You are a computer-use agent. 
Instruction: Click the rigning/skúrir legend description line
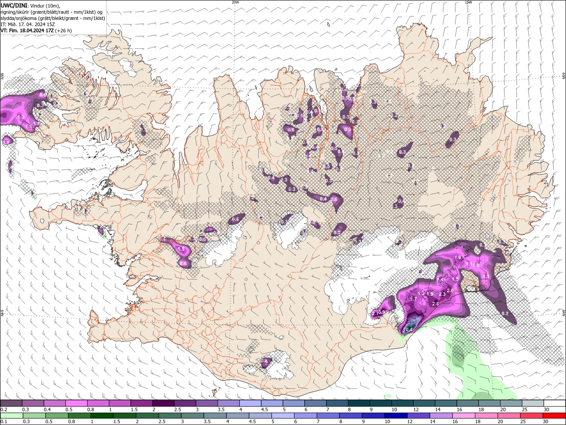pos(52,12)
